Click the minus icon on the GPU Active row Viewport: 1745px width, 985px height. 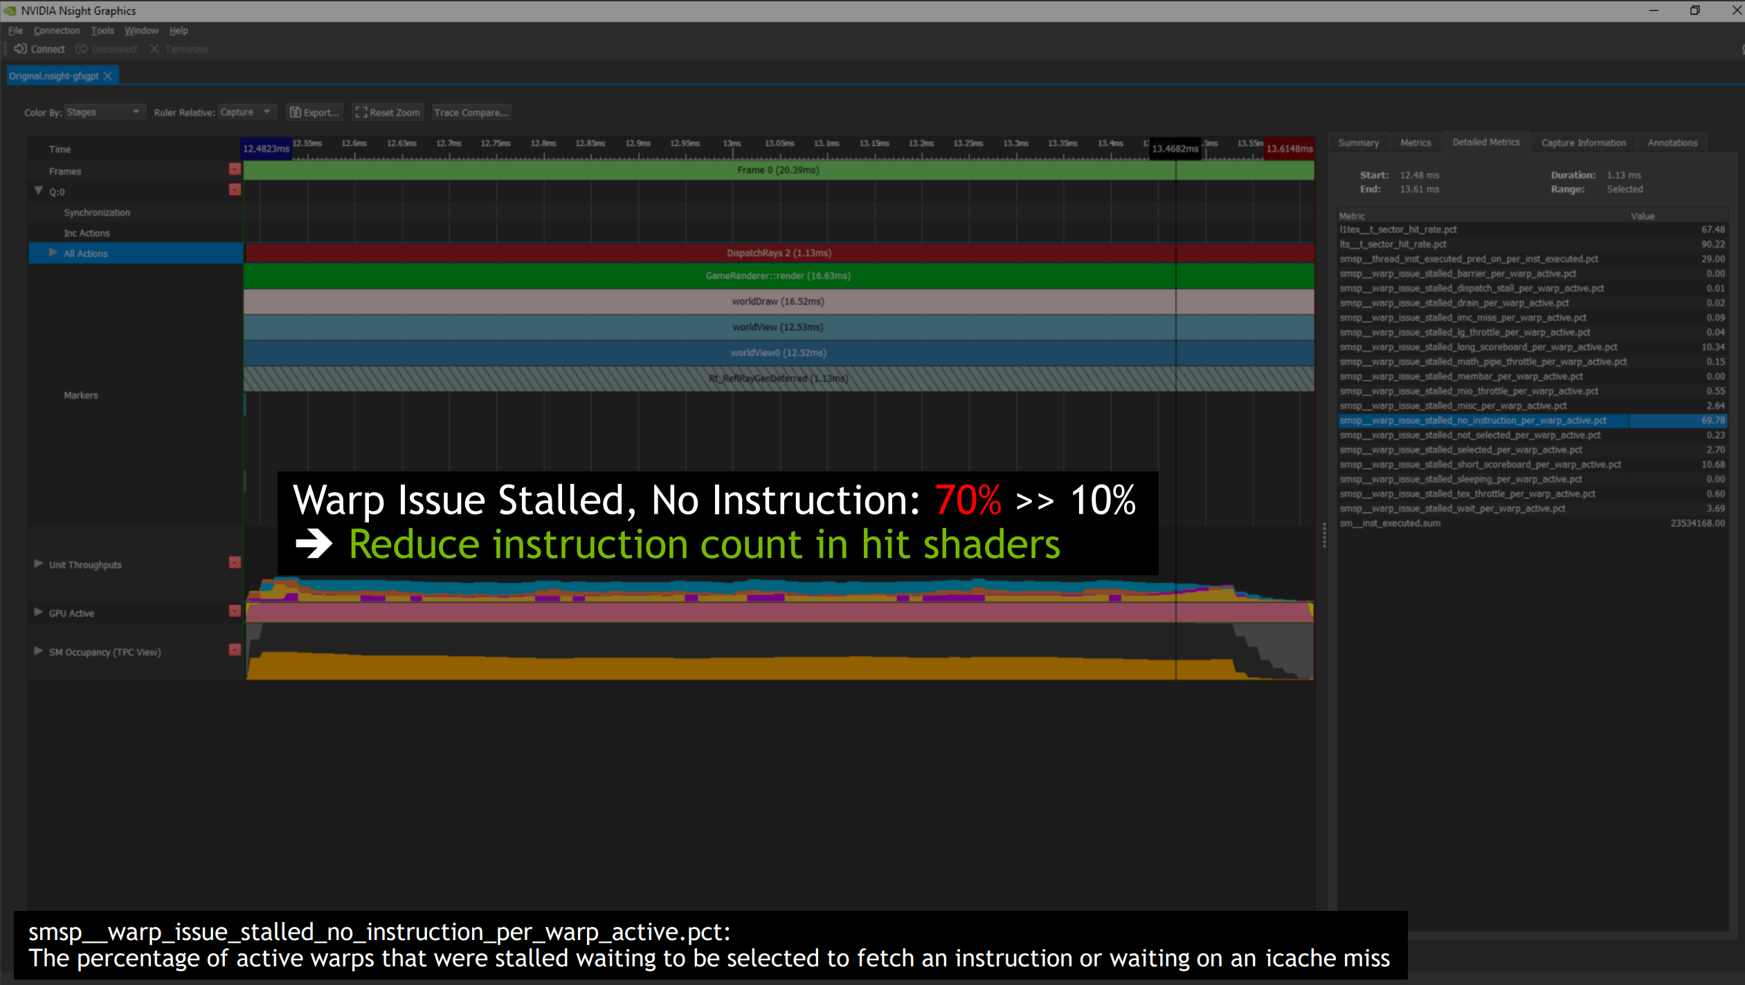click(x=234, y=611)
